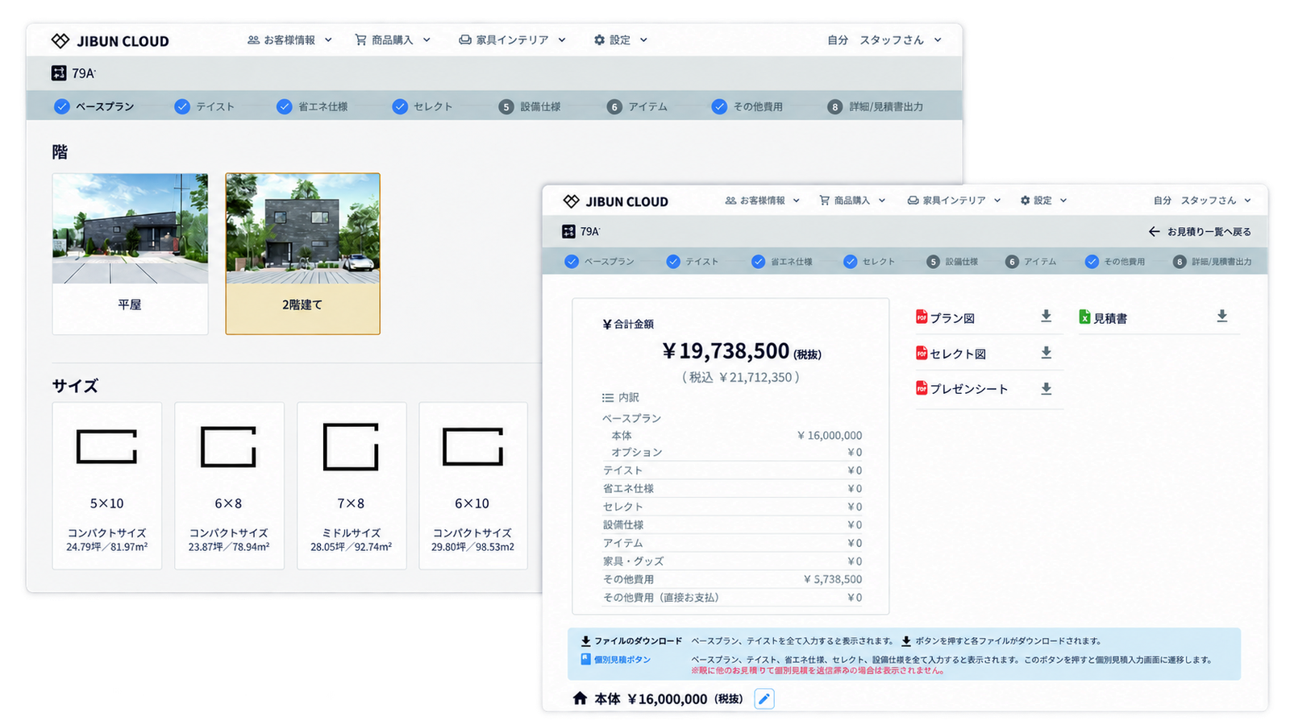Download the プレゼンシート via its arrow icon
Viewport: 1290px width, 725px height.
(1046, 389)
